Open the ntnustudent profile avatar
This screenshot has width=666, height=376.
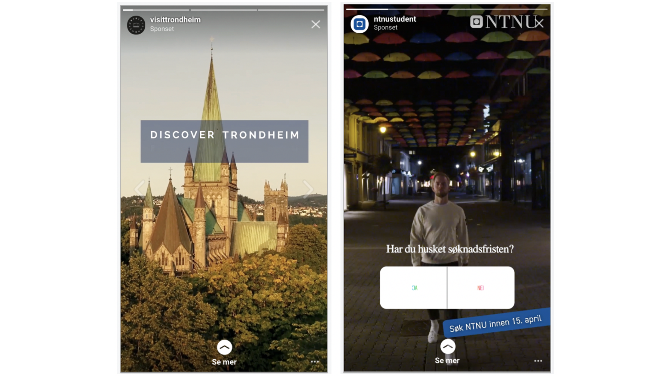tap(359, 24)
